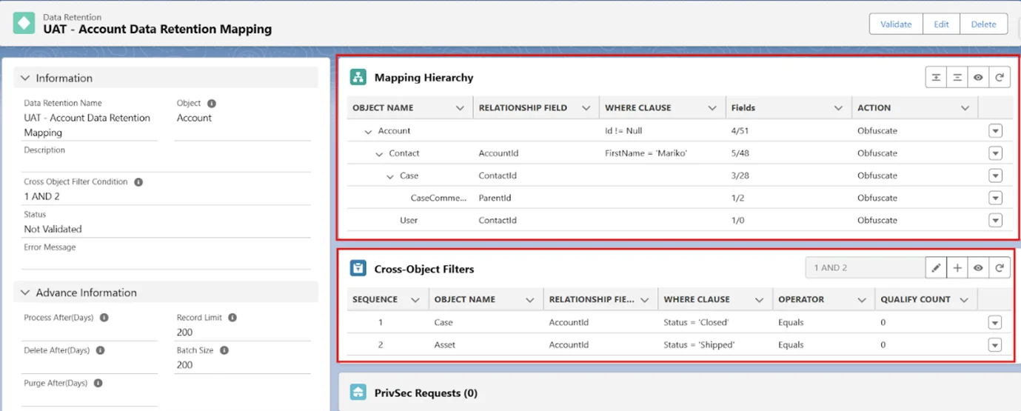The width and height of the screenshot is (1021, 411).
Task: Expand all rows in Mapping Hierarchy
Action: 937,78
